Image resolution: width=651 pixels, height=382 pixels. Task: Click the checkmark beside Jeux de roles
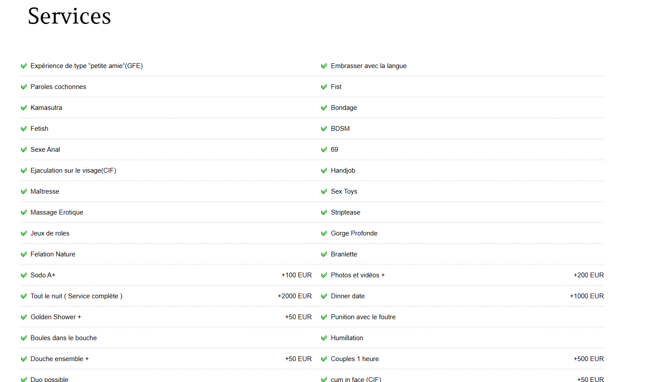click(24, 233)
